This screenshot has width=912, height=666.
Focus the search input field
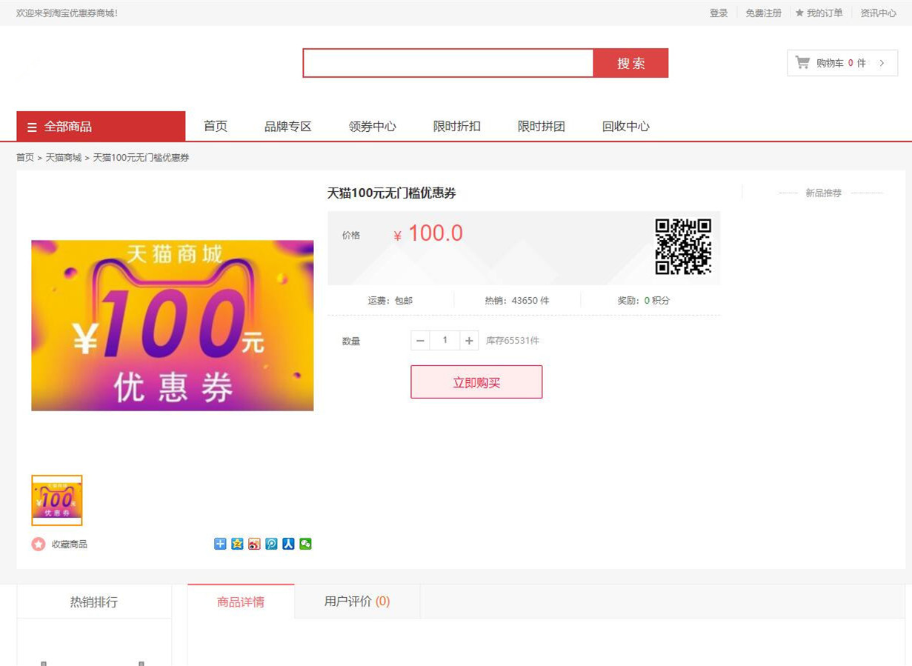tap(448, 63)
